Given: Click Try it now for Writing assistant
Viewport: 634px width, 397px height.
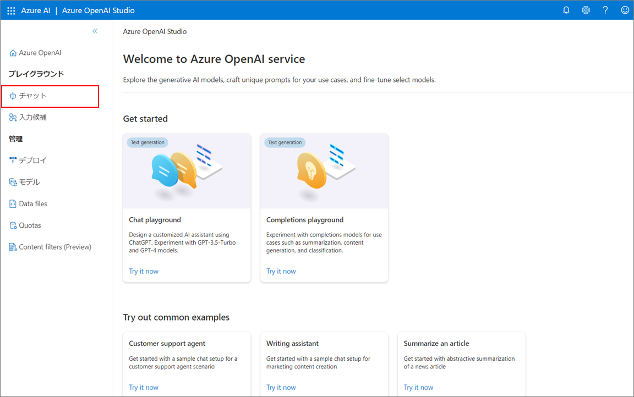Looking at the screenshot, I should pos(281,387).
